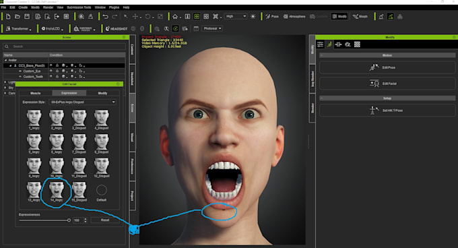Save the project with the floppy disk icon
The height and width of the screenshot is (248, 458).
[27, 16]
